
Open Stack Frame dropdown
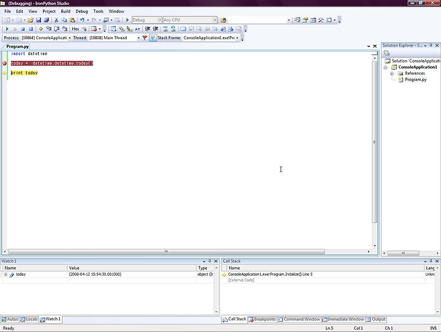click(238, 38)
